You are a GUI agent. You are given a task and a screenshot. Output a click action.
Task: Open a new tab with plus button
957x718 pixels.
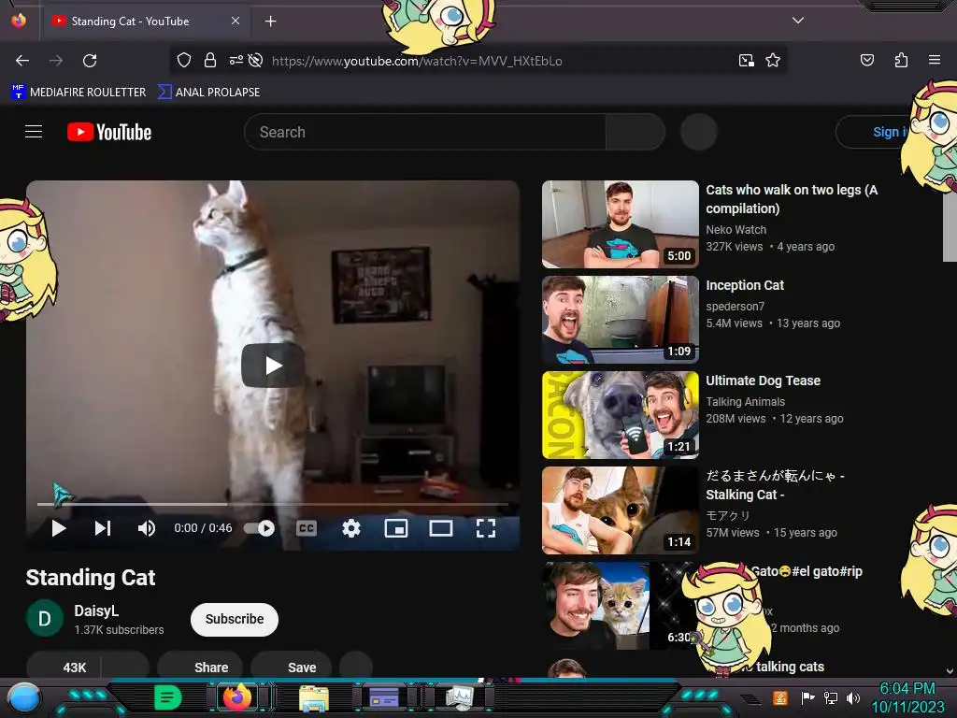[270, 22]
